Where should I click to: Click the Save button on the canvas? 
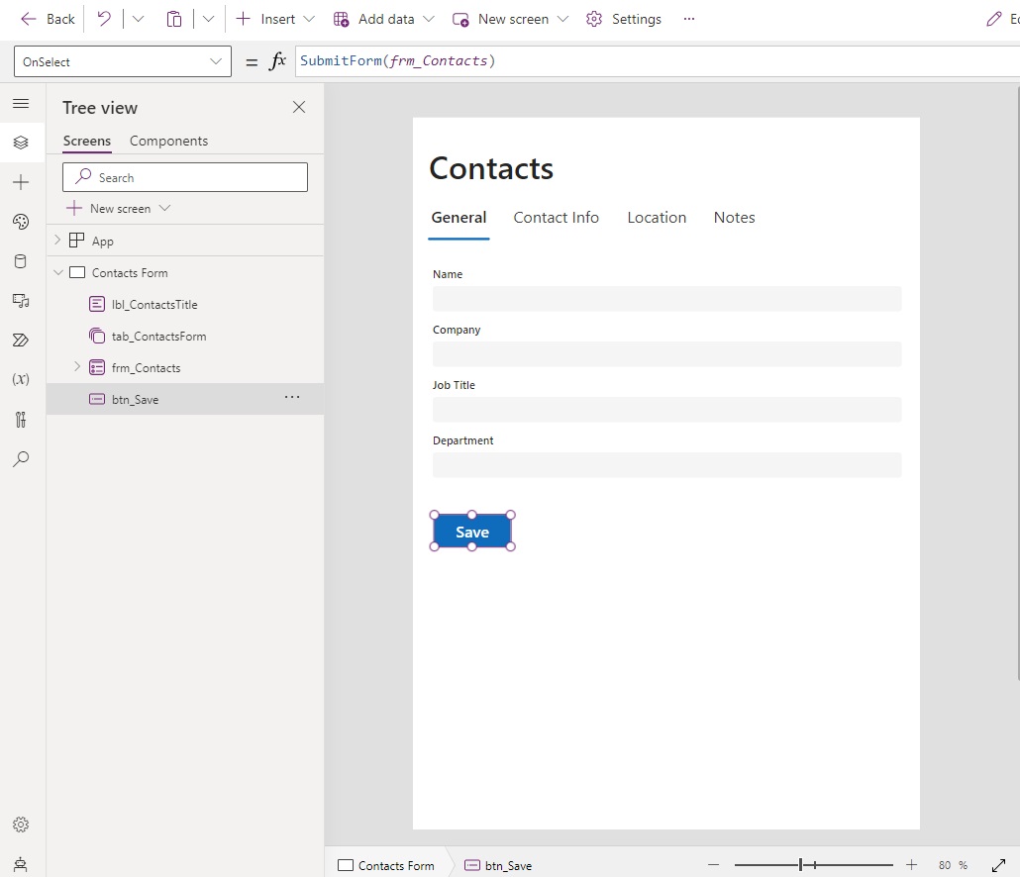pyautogui.click(x=472, y=532)
